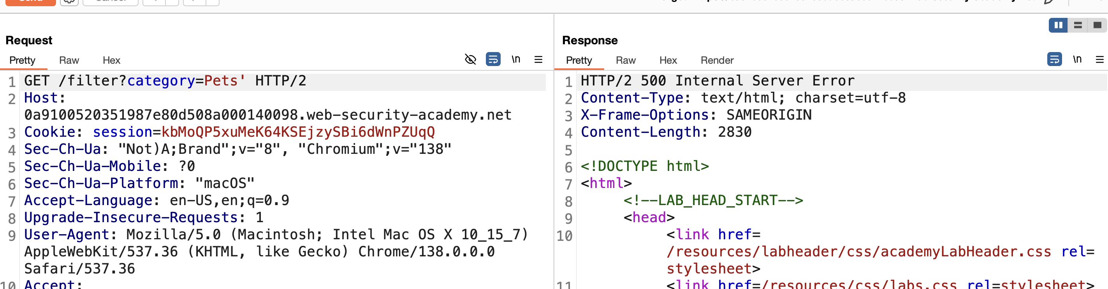Switch Response view to Hex tab

coord(668,60)
